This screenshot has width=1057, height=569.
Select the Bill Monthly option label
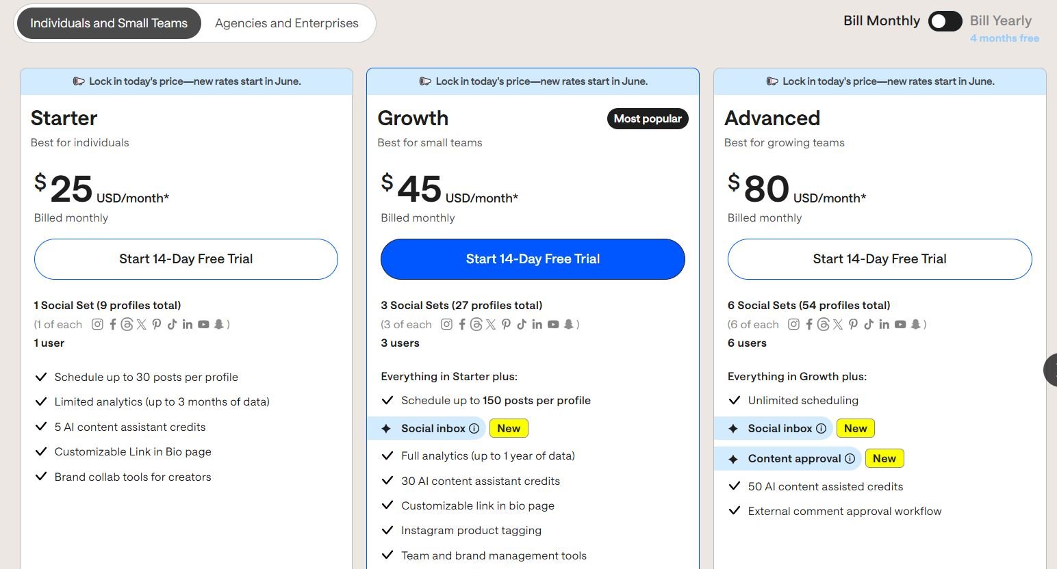point(882,21)
